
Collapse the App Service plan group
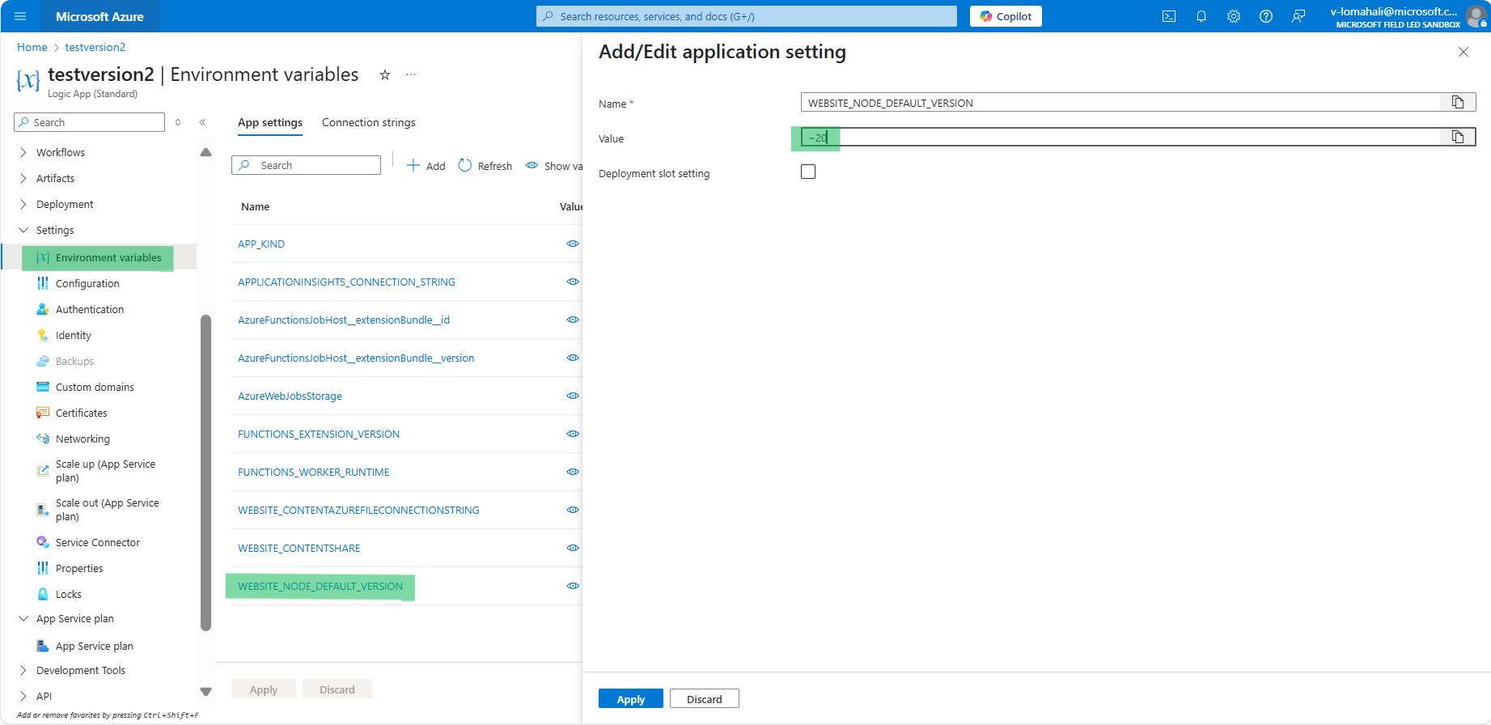tap(23, 618)
